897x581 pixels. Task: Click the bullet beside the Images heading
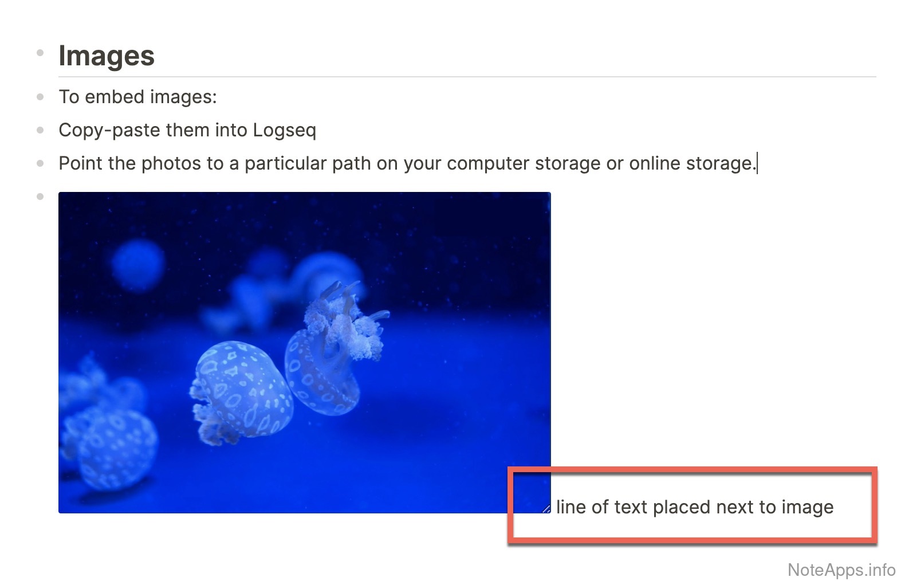tap(40, 53)
